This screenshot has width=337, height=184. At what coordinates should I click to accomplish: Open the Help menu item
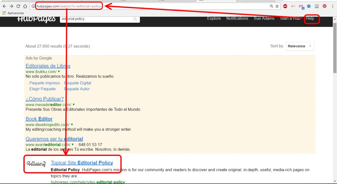310,18
